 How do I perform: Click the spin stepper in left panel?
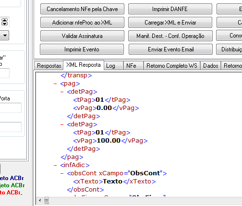click(4, 22)
